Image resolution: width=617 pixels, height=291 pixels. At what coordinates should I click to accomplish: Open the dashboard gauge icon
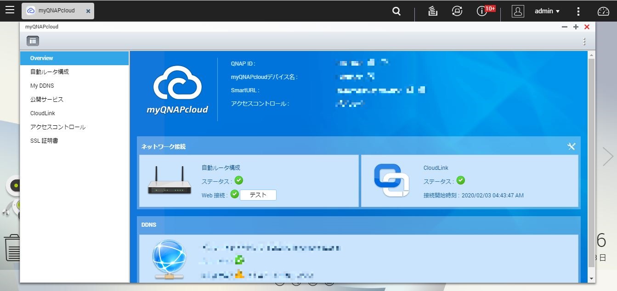(603, 11)
